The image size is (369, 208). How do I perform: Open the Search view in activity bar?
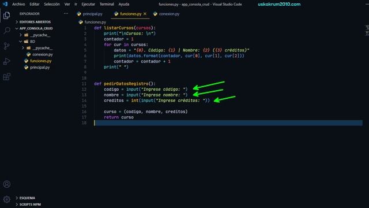[6, 31]
